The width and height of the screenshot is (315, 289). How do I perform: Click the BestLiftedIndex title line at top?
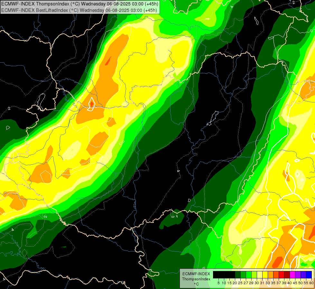pos(79,10)
